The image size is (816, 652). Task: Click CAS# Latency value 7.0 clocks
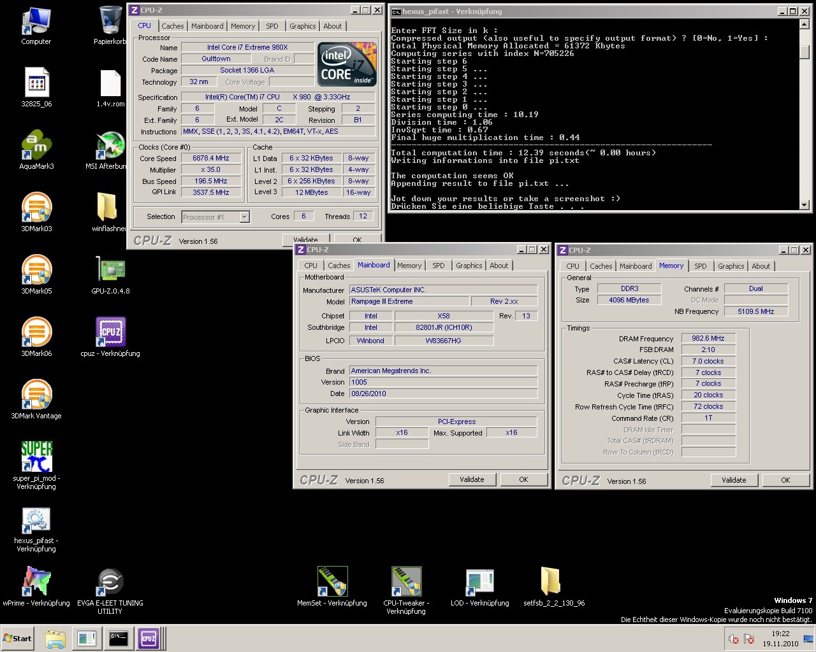pos(708,361)
